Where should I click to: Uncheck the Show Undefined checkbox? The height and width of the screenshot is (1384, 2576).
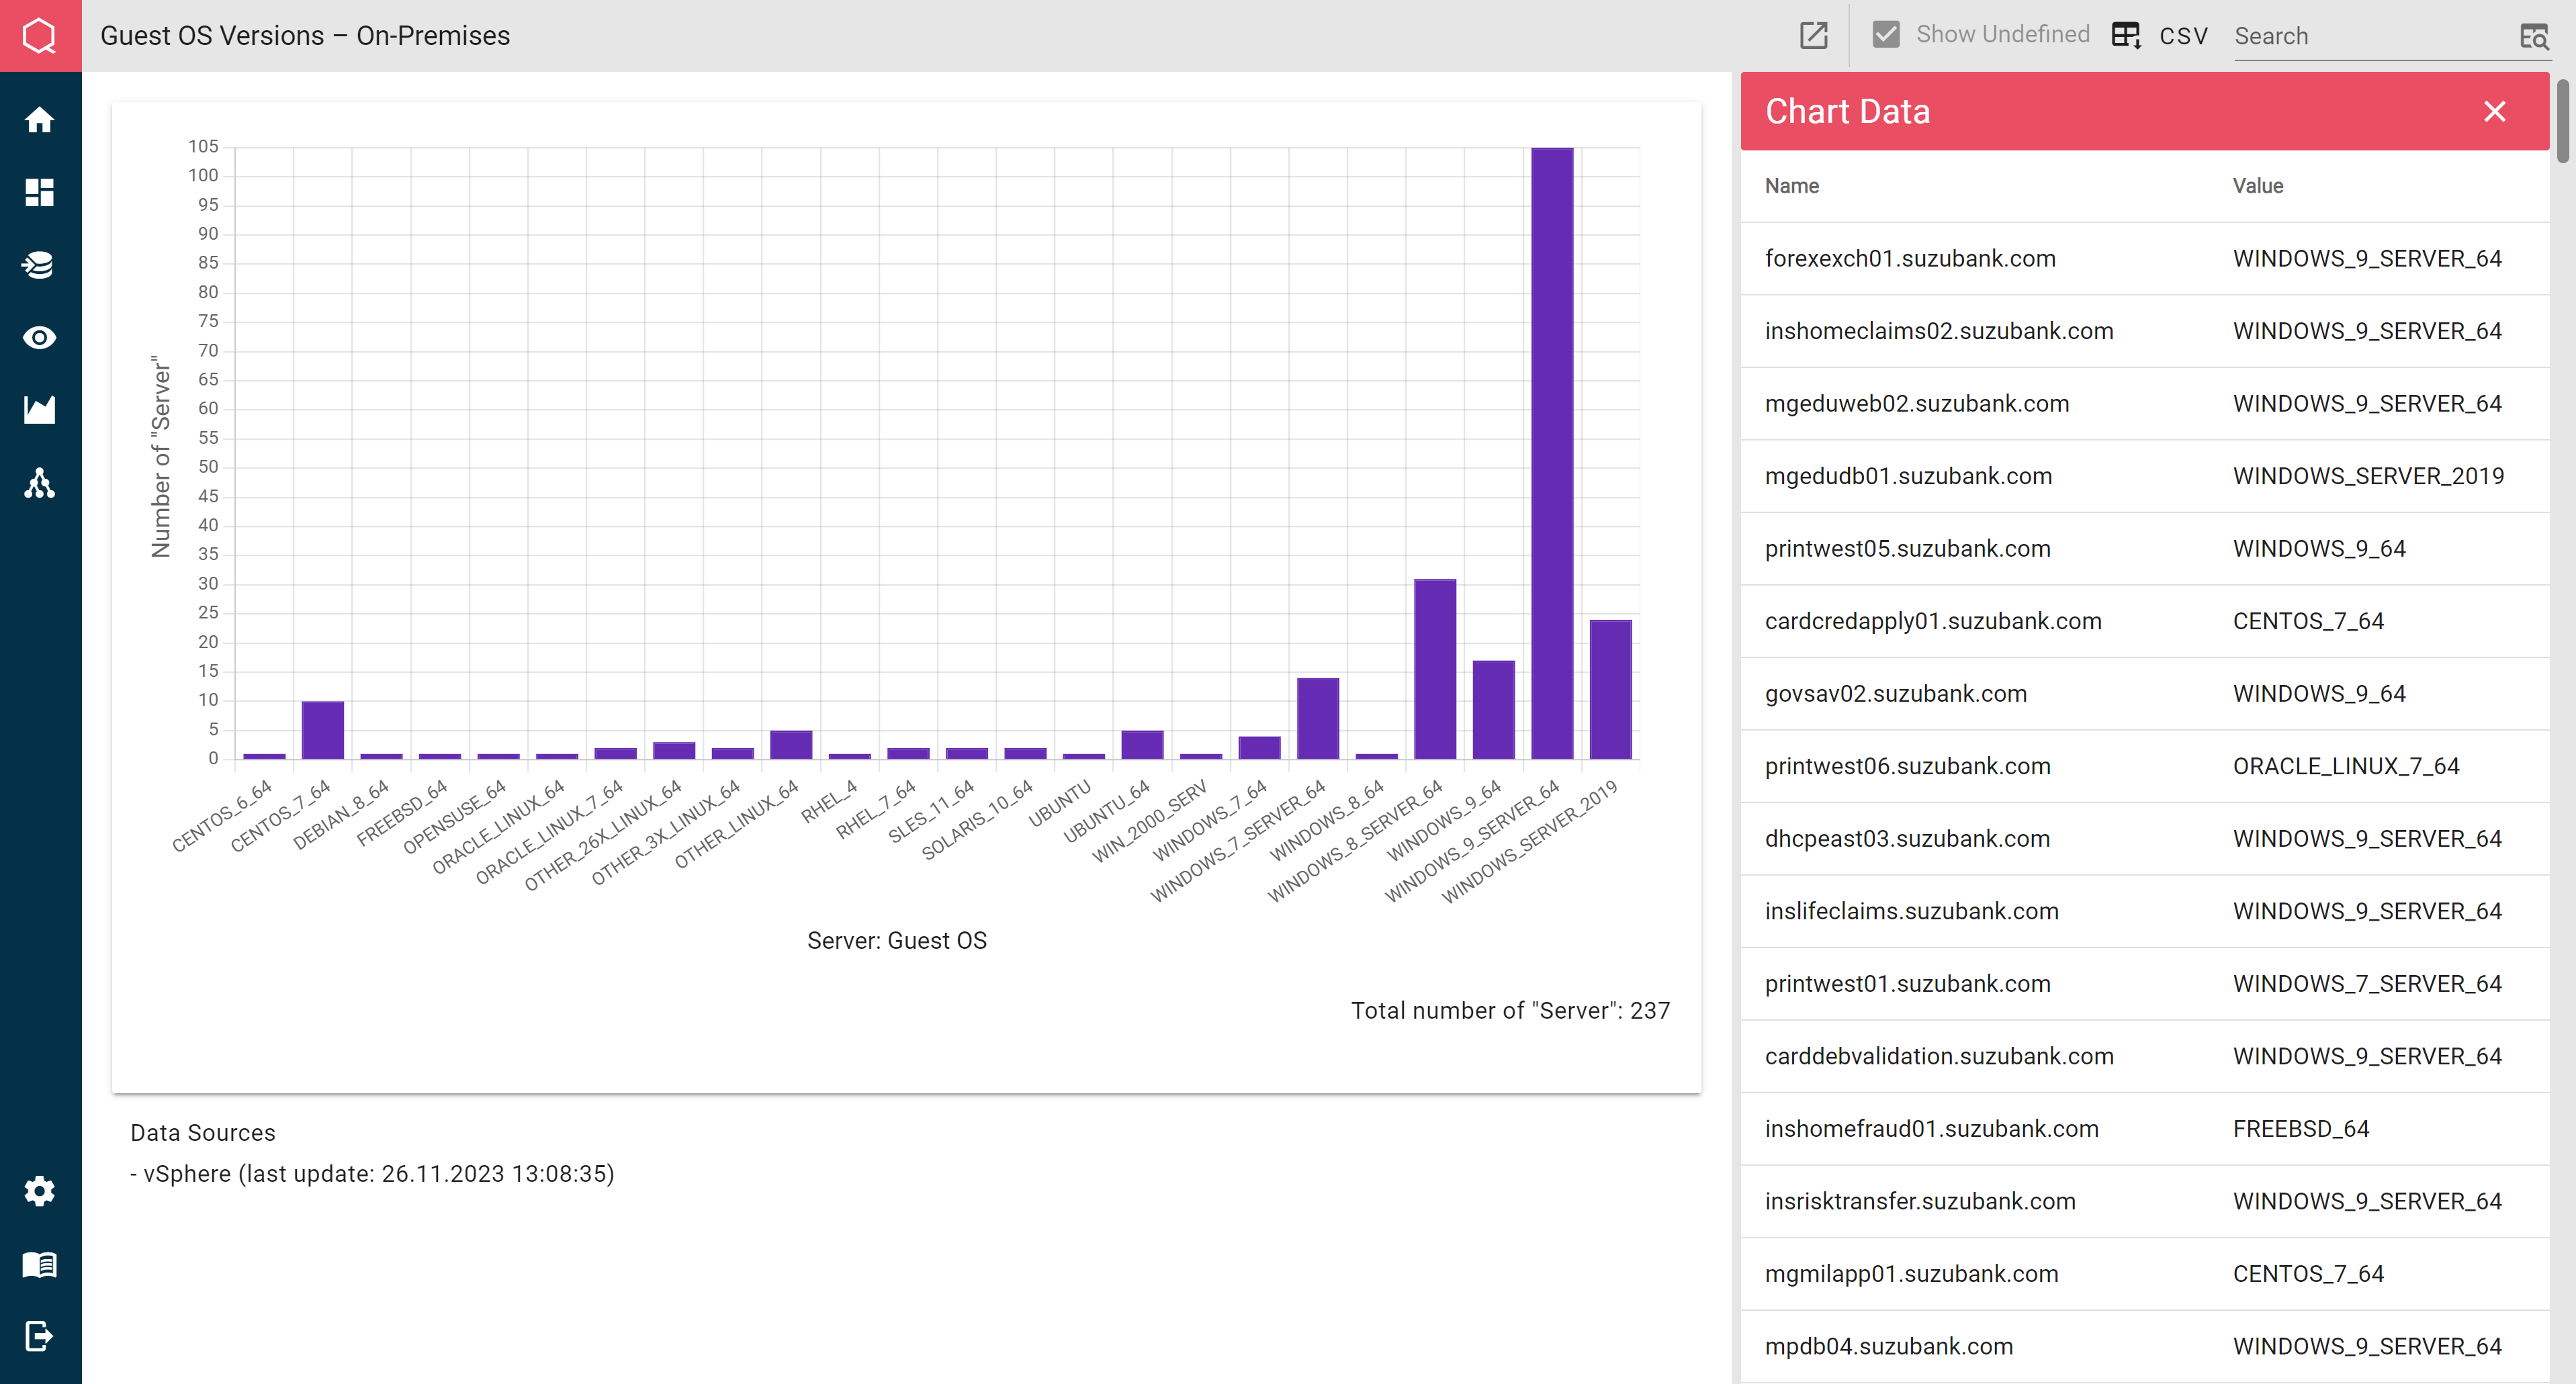pyautogui.click(x=1886, y=35)
